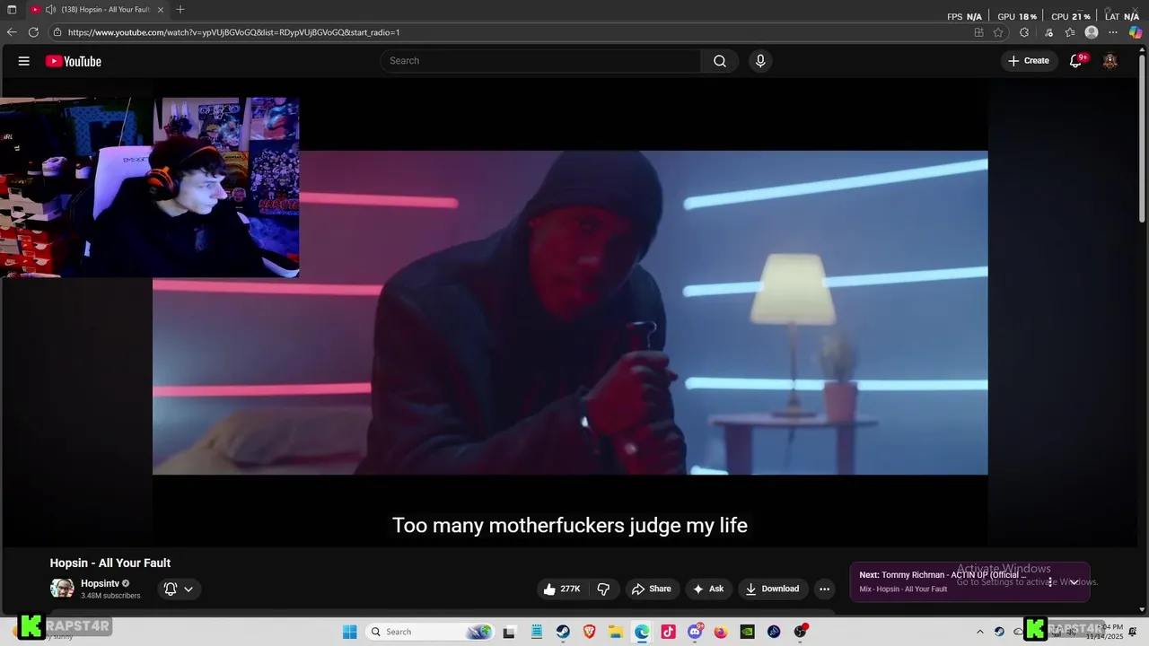Open Firefox from the taskbar
The width and height of the screenshot is (1149, 646).
(x=721, y=632)
